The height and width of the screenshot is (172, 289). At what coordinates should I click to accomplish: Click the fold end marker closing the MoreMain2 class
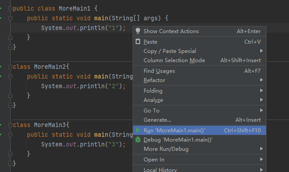[x=10, y=105]
